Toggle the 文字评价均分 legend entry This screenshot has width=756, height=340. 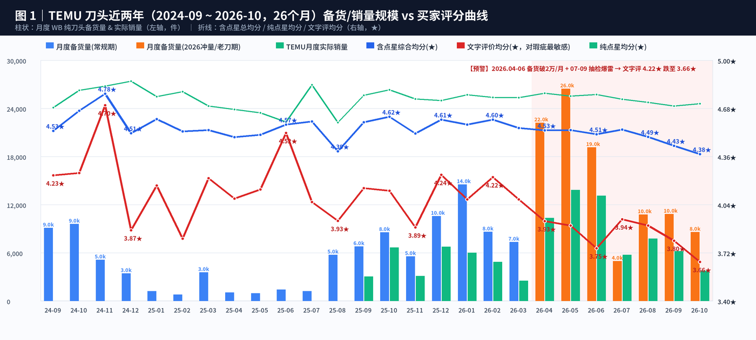pos(512,46)
